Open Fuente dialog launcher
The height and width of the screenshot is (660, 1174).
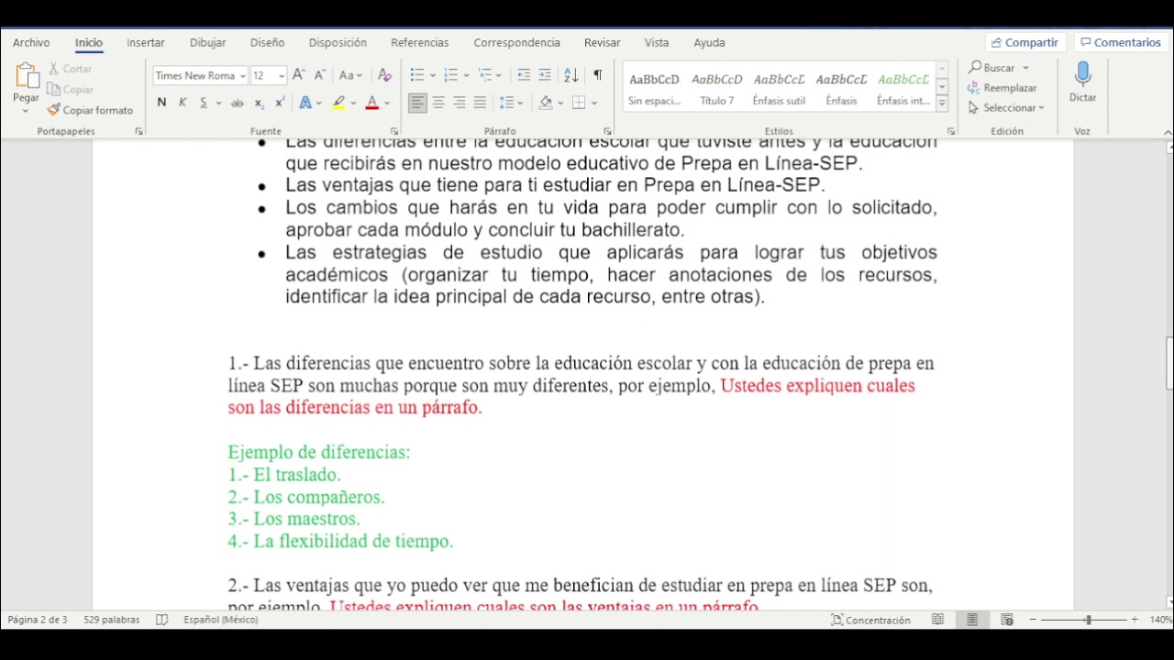coord(394,131)
